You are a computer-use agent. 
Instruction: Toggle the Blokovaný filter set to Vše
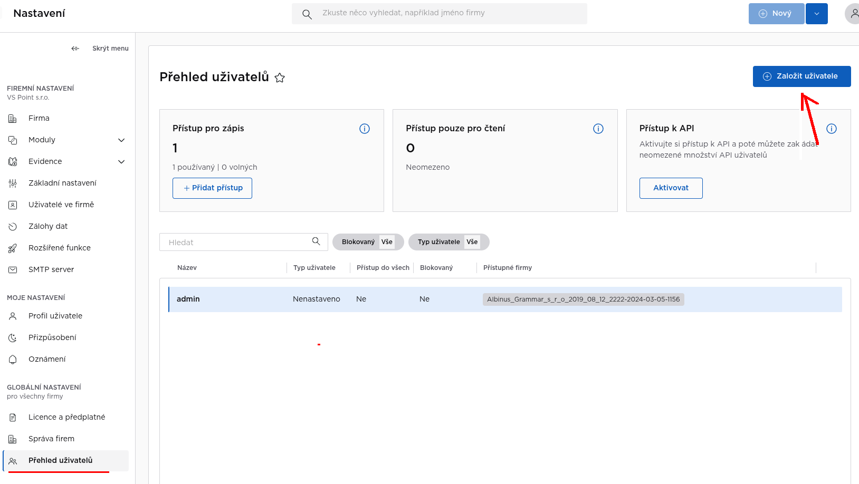coord(368,242)
